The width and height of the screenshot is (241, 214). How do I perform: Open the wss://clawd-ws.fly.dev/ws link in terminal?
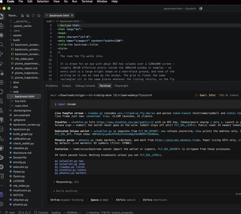coord(136,113)
